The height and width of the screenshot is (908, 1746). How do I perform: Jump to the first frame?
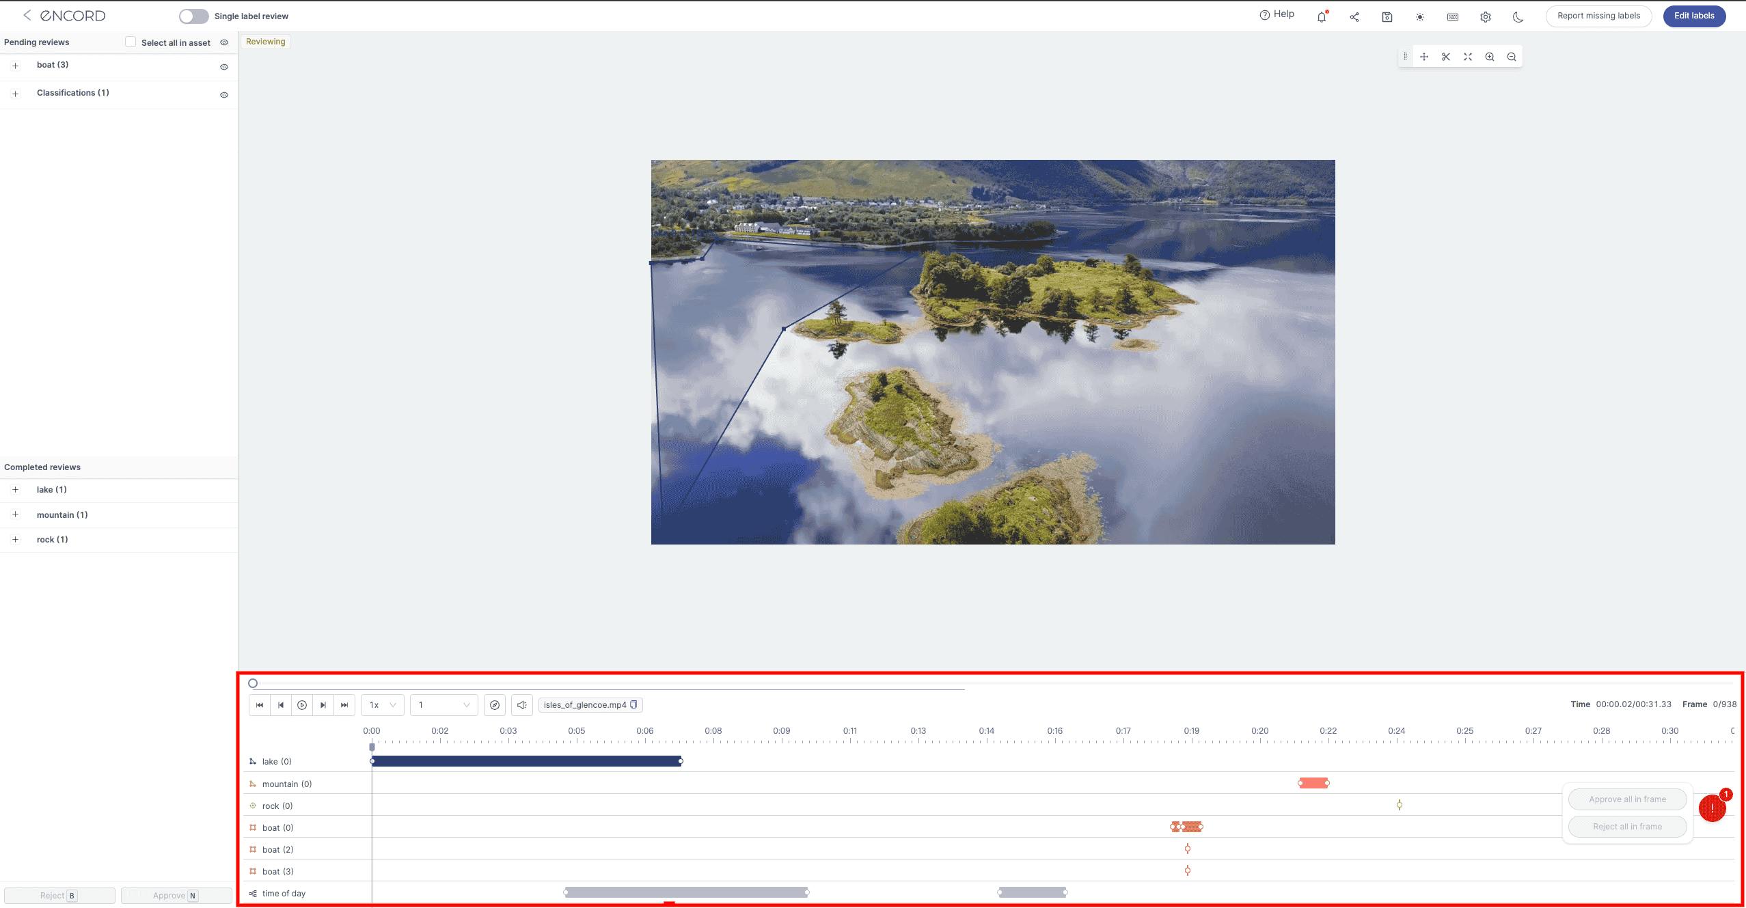click(260, 705)
